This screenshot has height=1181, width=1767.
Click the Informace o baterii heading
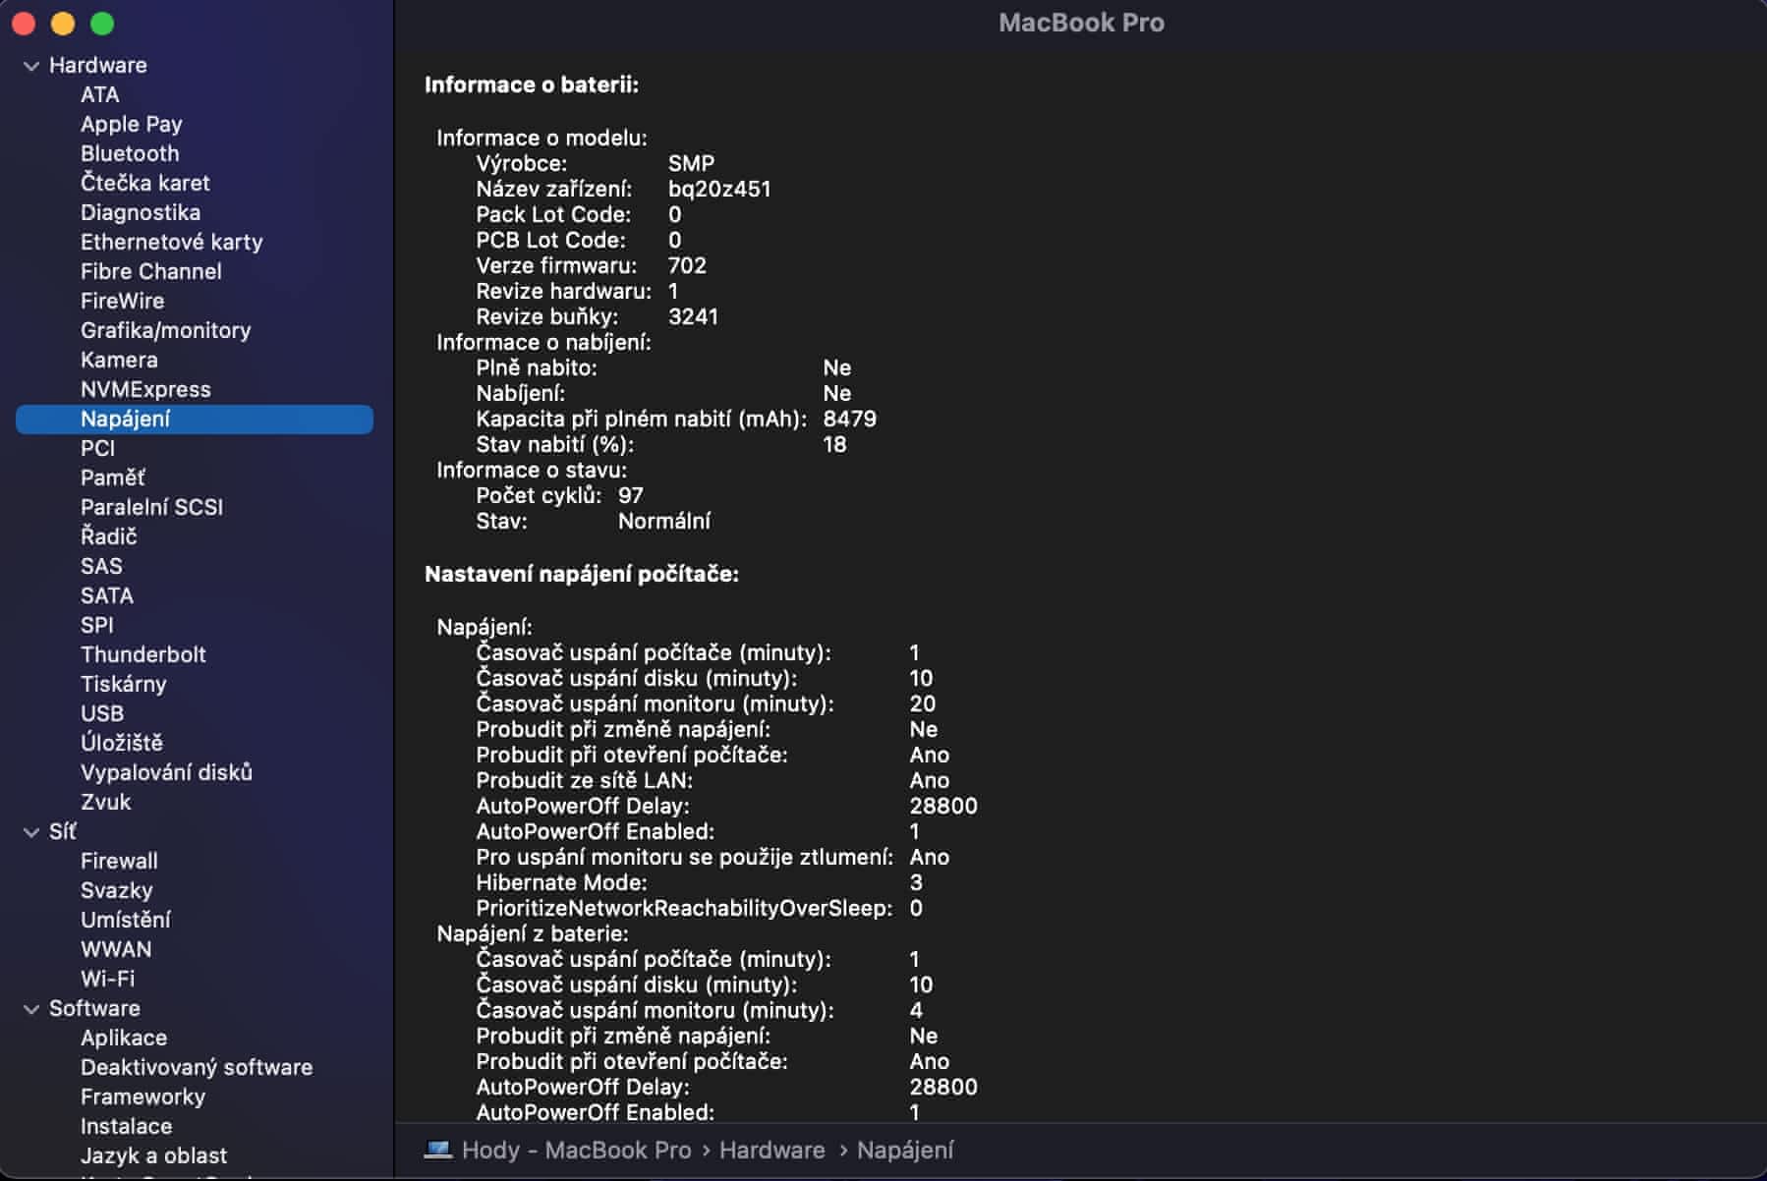532,84
